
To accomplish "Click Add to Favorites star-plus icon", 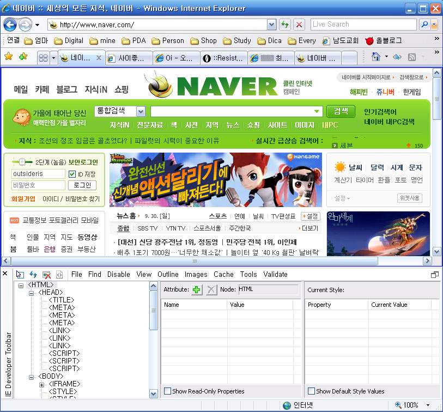I will tap(23, 56).
